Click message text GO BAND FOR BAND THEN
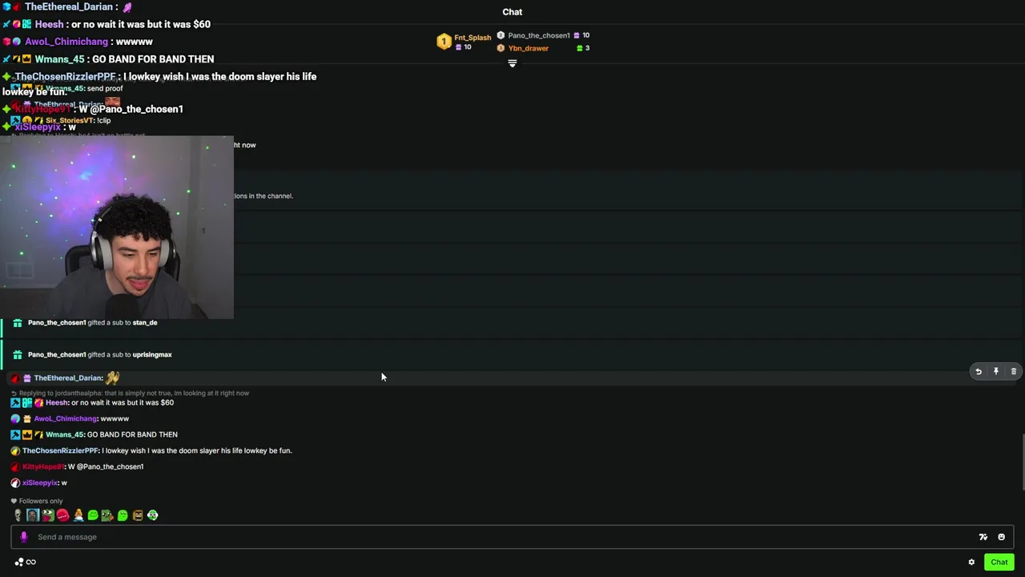This screenshot has width=1025, height=577. (x=132, y=434)
